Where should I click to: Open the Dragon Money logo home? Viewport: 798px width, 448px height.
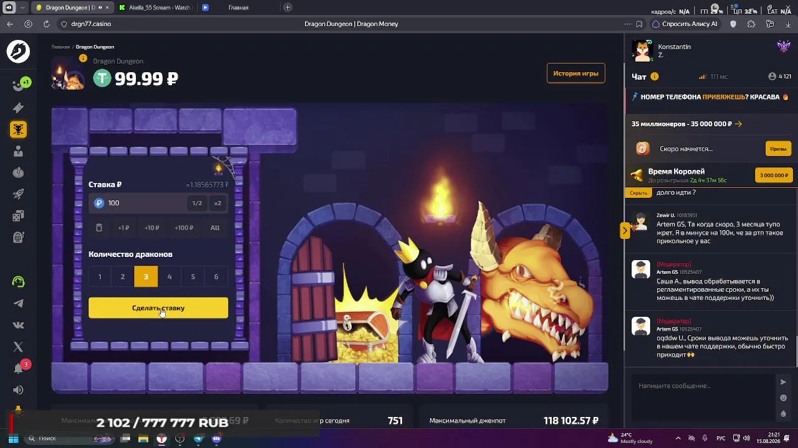(18, 51)
